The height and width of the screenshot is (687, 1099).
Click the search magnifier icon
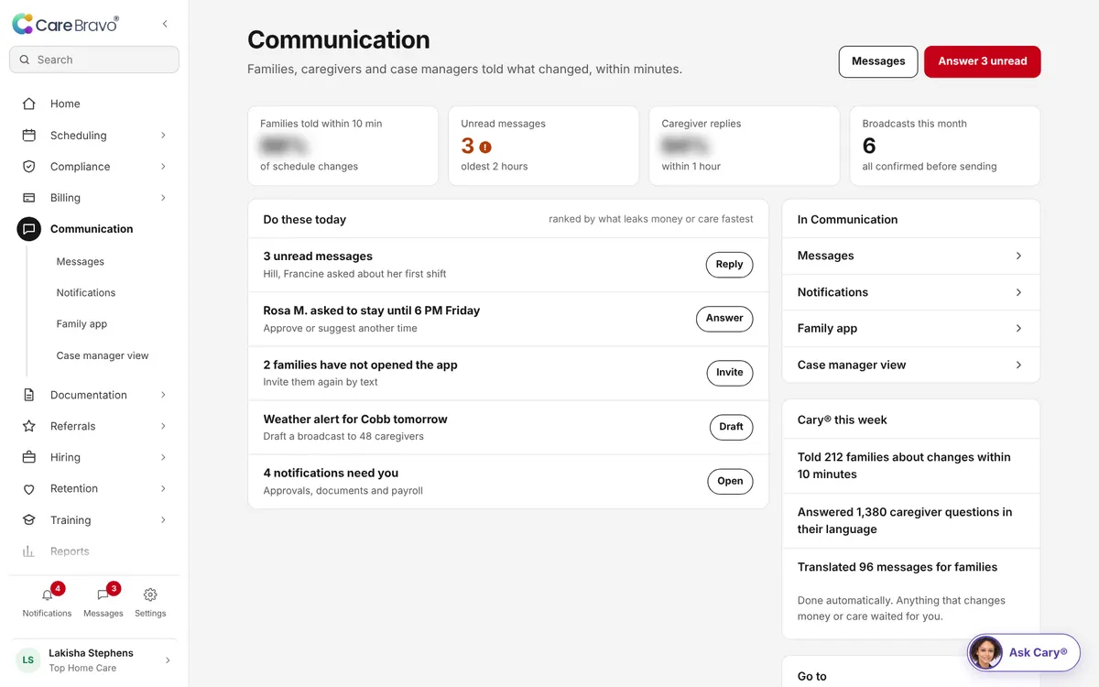click(x=24, y=60)
